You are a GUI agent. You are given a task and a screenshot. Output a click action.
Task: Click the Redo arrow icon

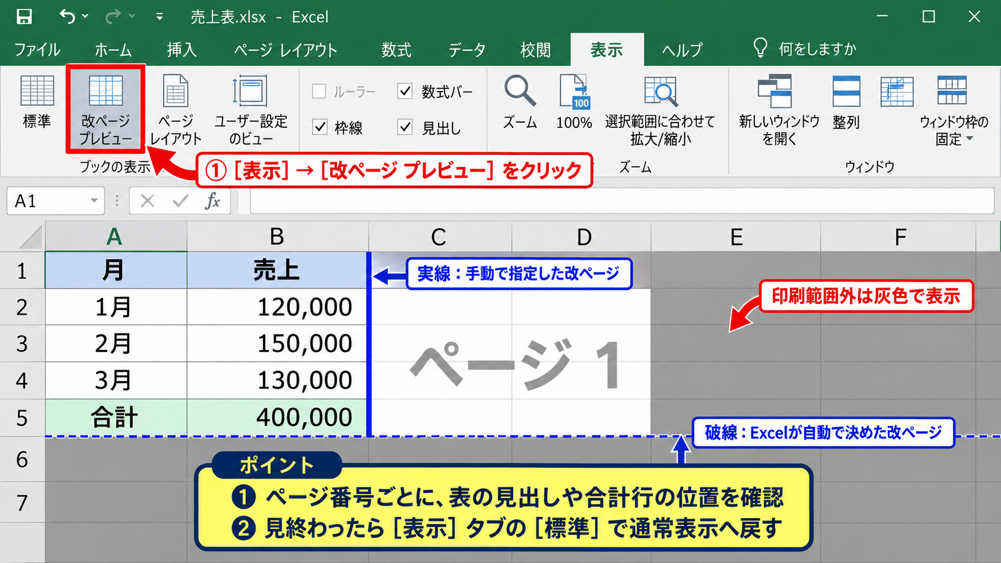(113, 17)
